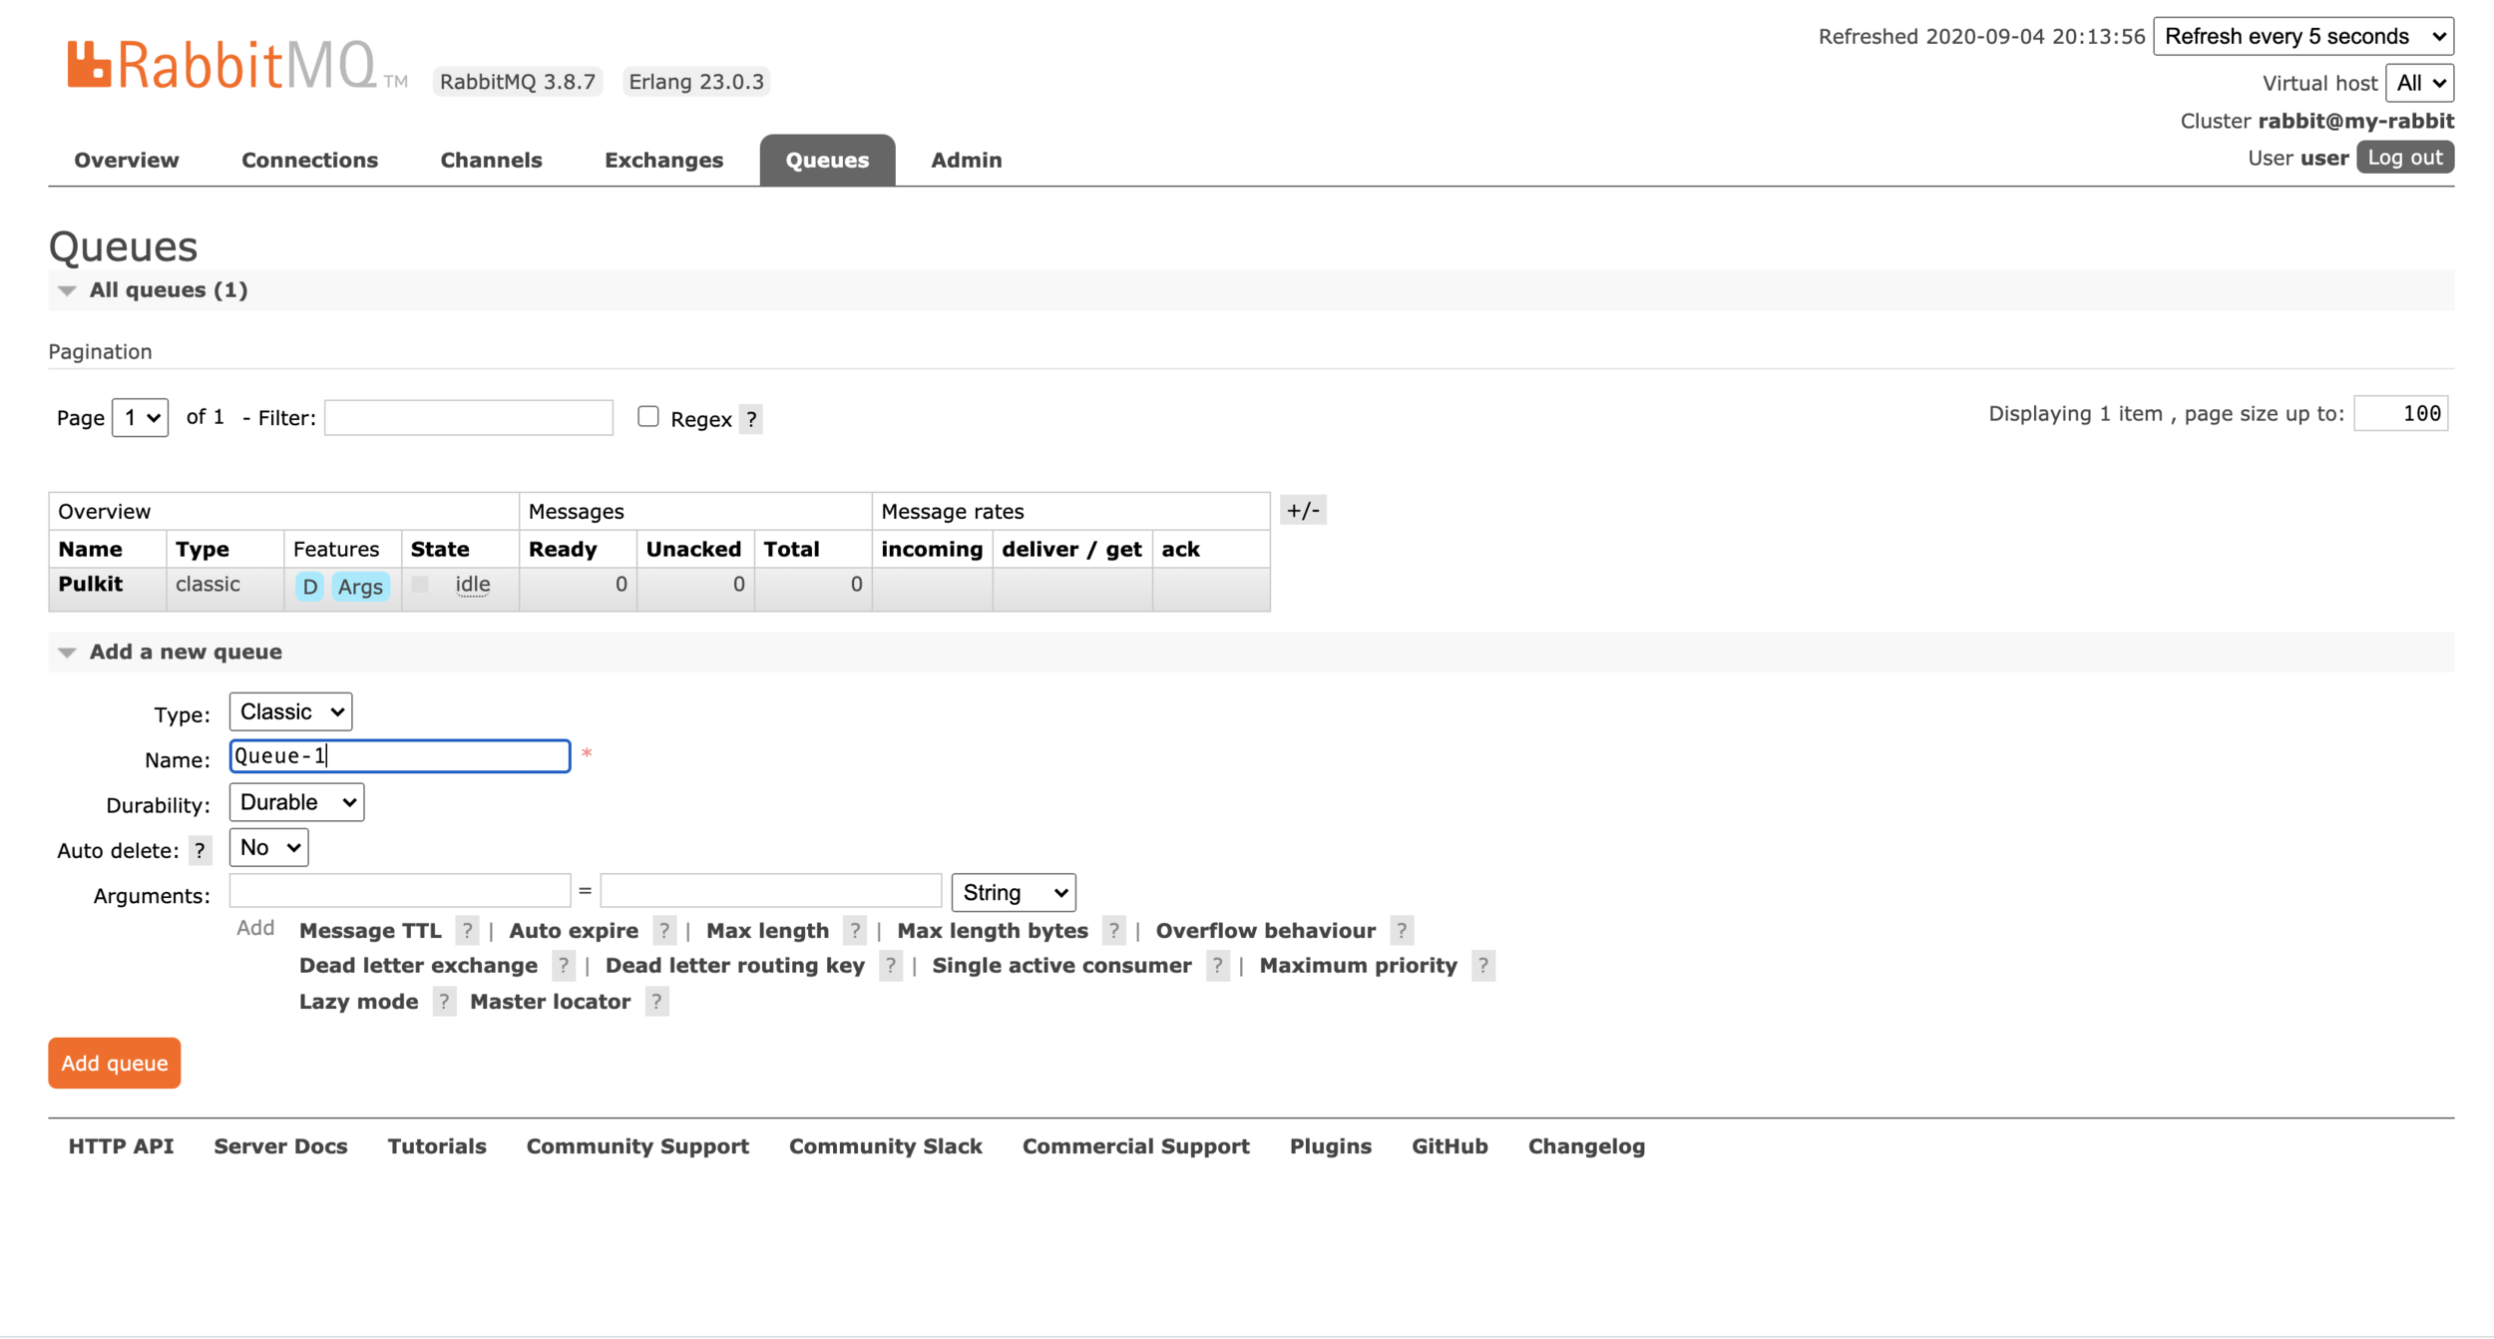Screen dimensions: 2494x1339
Task: Open help for Max length bytes
Action: pos(1113,931)
